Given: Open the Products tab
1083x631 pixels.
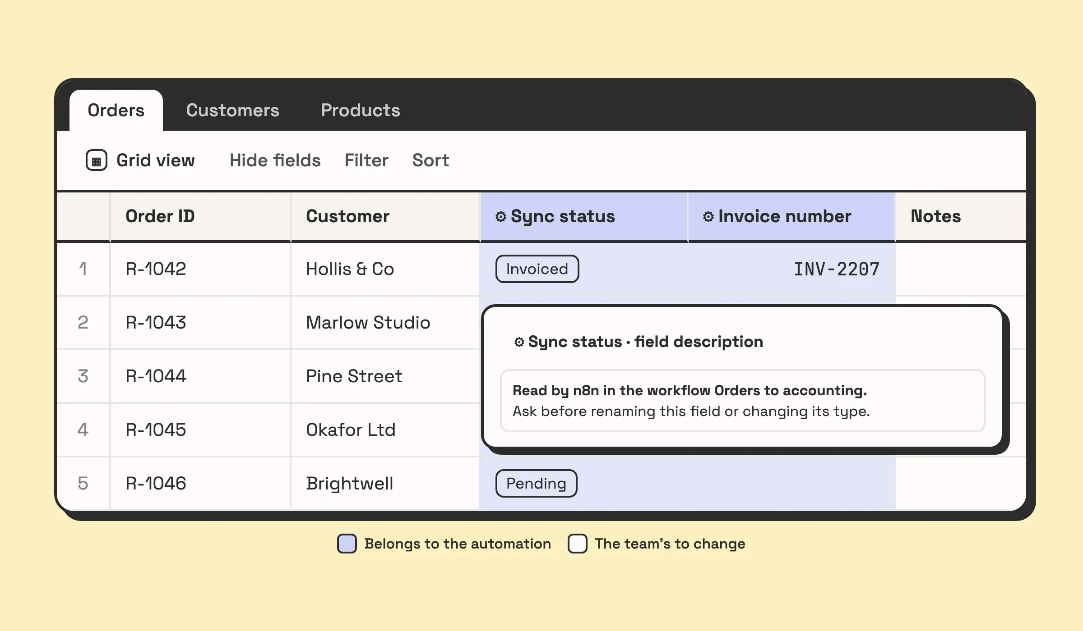Looking at the screenshot, I should [361, 110].
